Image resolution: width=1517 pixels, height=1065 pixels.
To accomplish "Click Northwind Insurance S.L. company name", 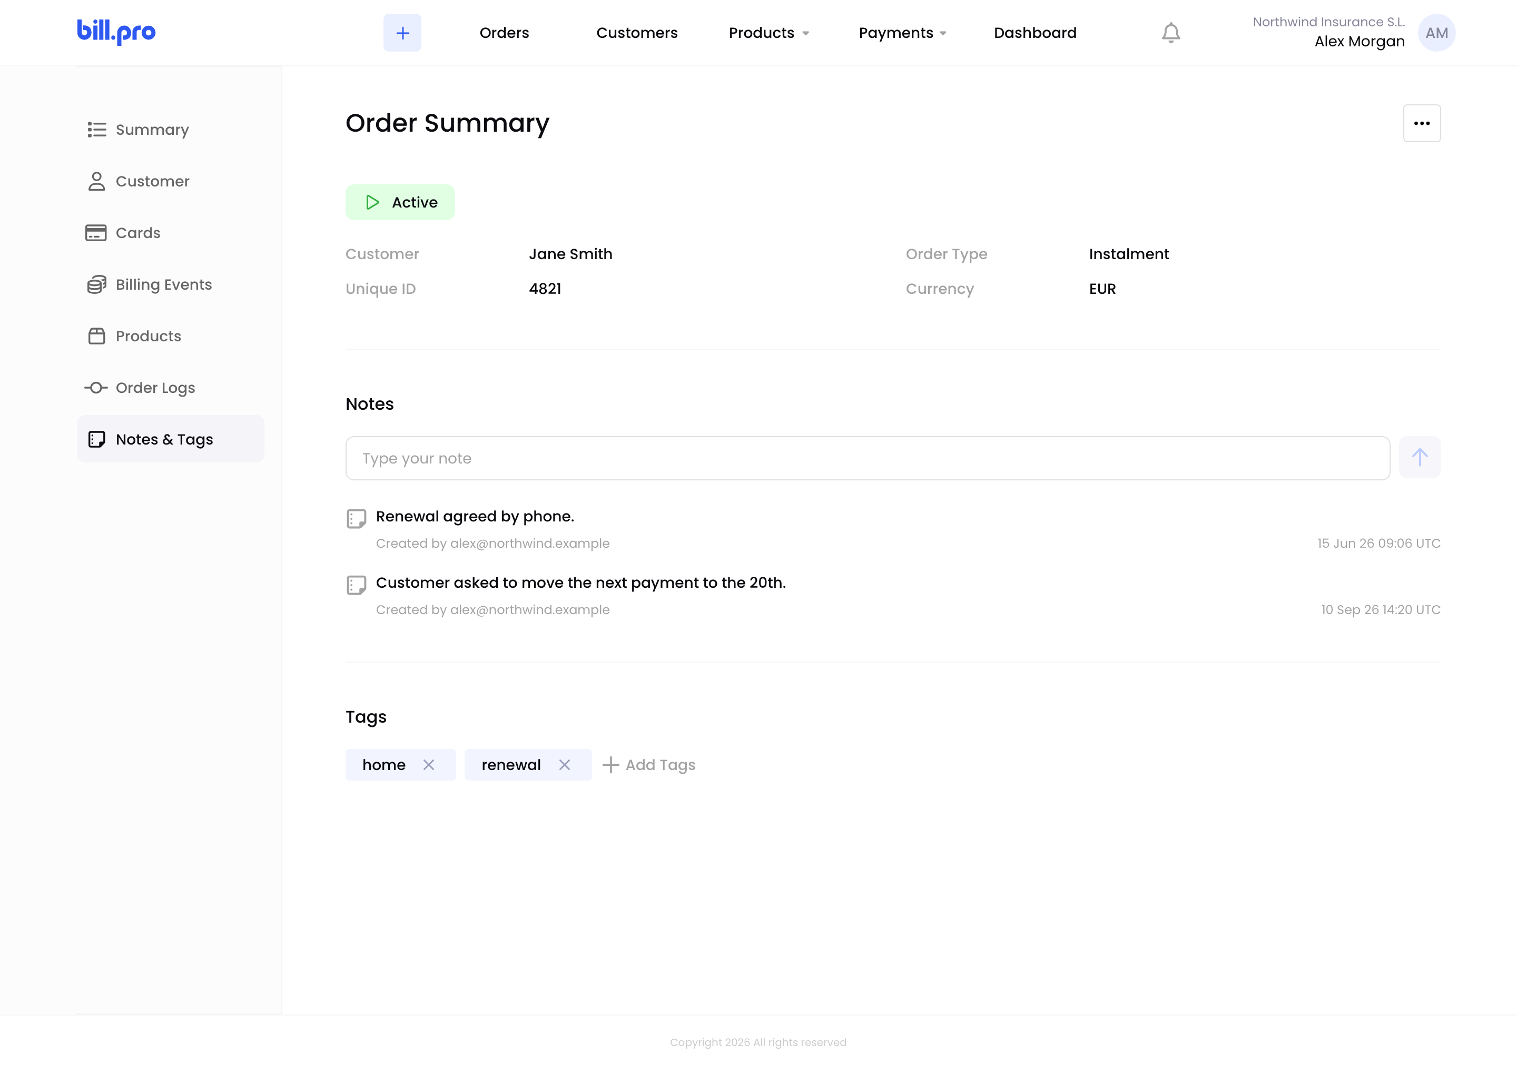I will click(x=1329, y=22).
